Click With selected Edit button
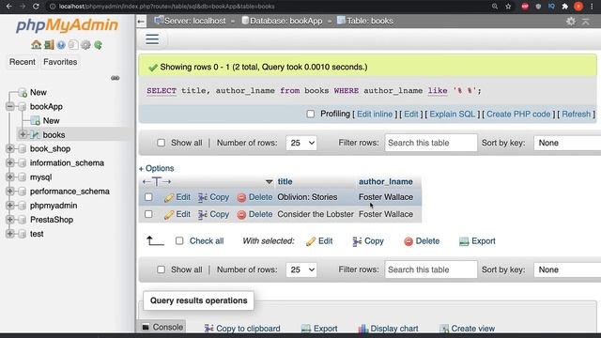 point(319,241)
